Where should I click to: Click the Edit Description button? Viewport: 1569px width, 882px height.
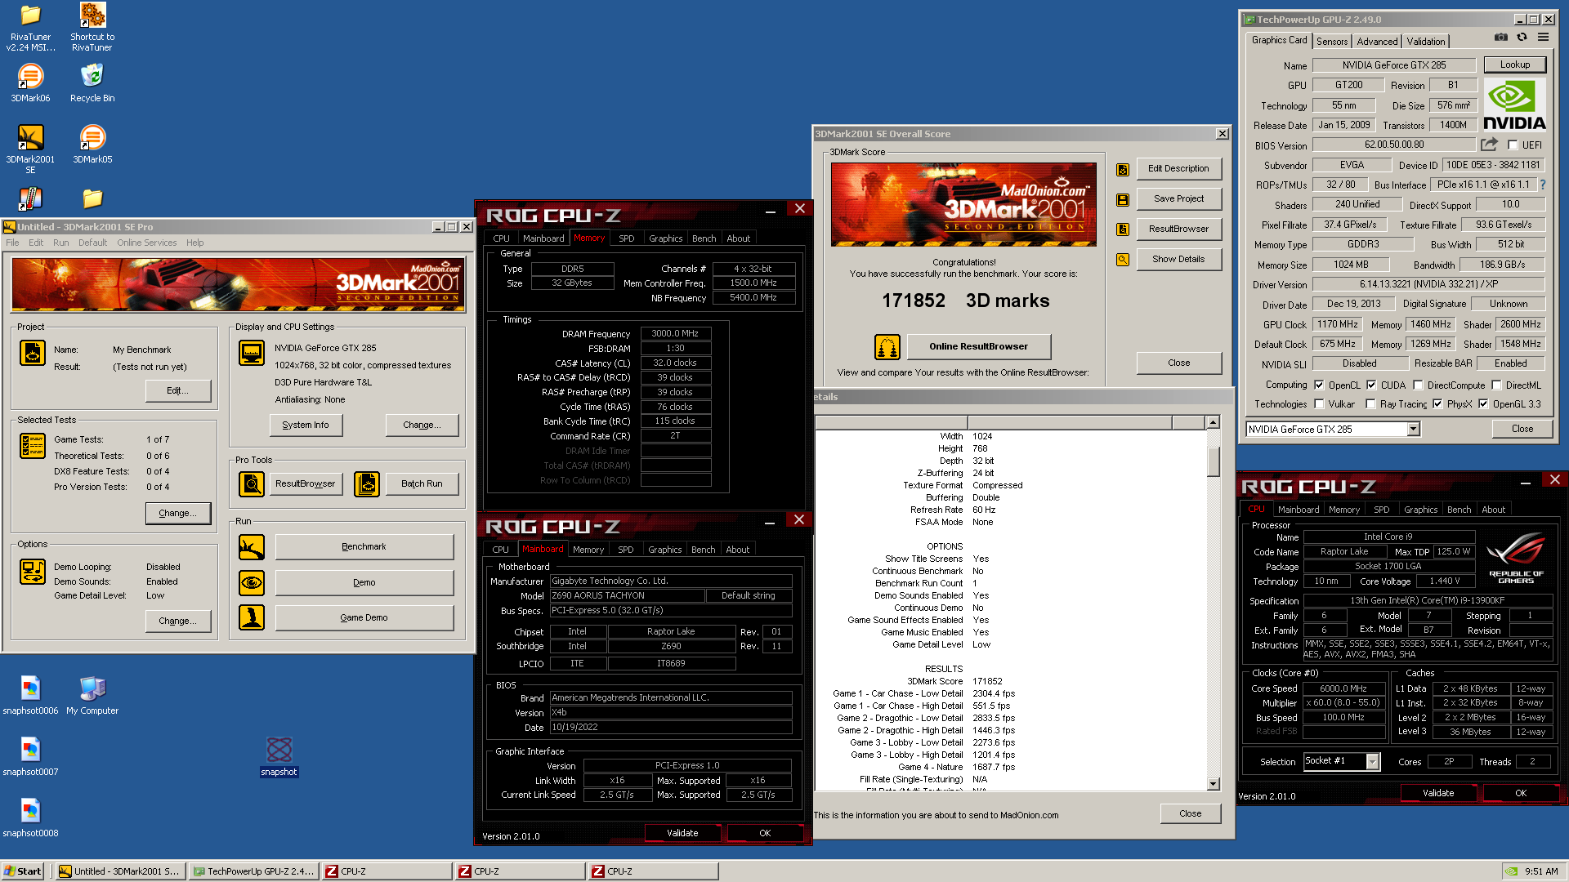1178,168
